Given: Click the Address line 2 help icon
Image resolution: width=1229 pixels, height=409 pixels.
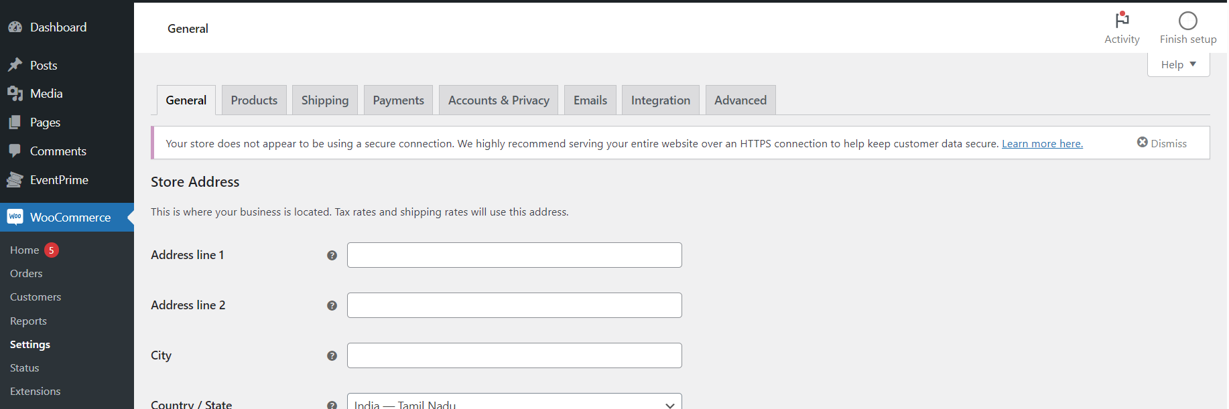Looking at the screenshot, I should [332, 306].
